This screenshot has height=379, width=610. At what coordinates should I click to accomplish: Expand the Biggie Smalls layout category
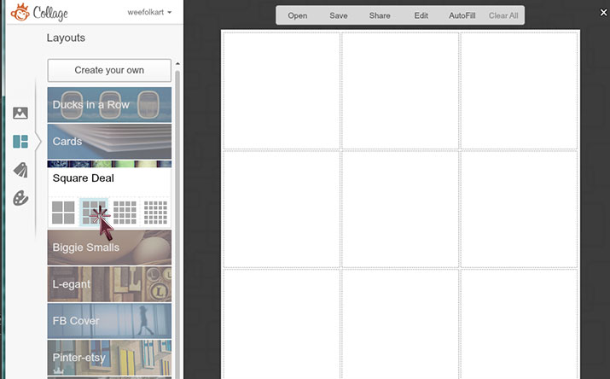109,248
